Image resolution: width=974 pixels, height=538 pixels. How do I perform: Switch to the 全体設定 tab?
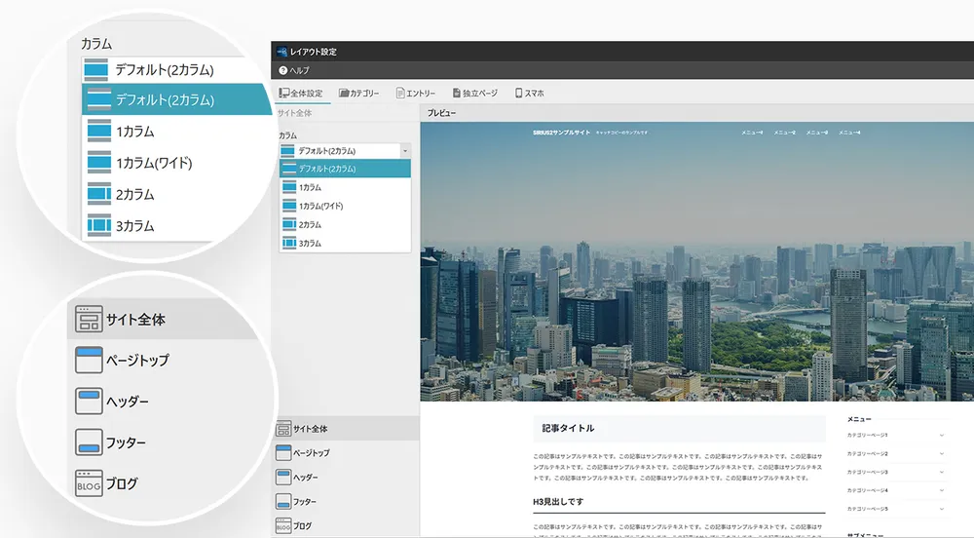pos(301,94)
